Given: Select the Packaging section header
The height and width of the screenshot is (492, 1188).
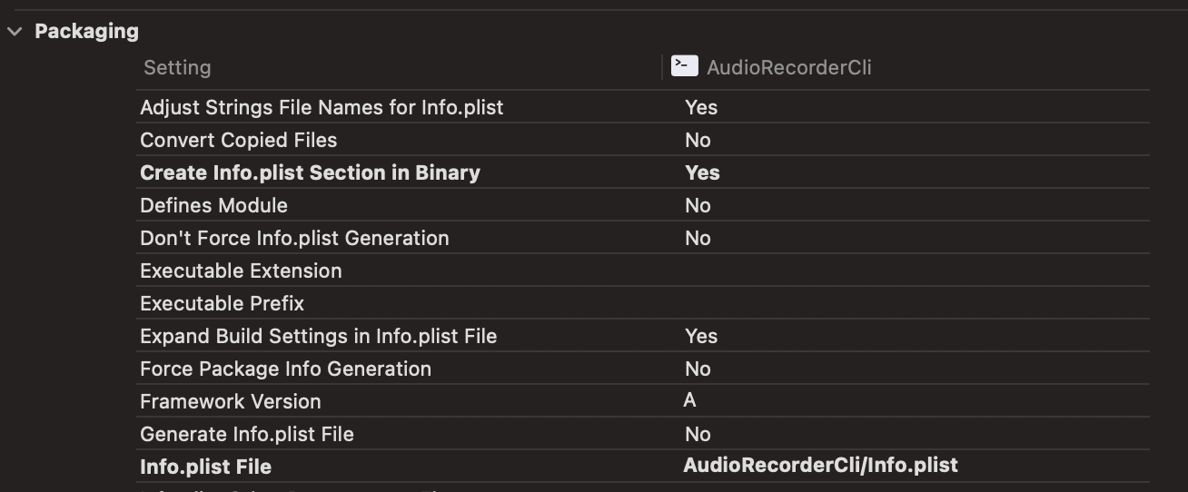Looking at the screenshot, I should pyautogui.click(x=86, y=31).
